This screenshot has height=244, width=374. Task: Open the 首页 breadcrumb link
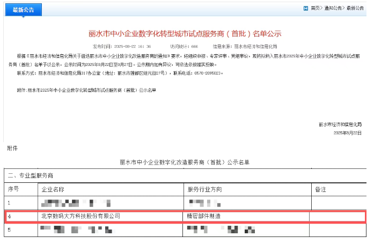(x=315, y=8)
